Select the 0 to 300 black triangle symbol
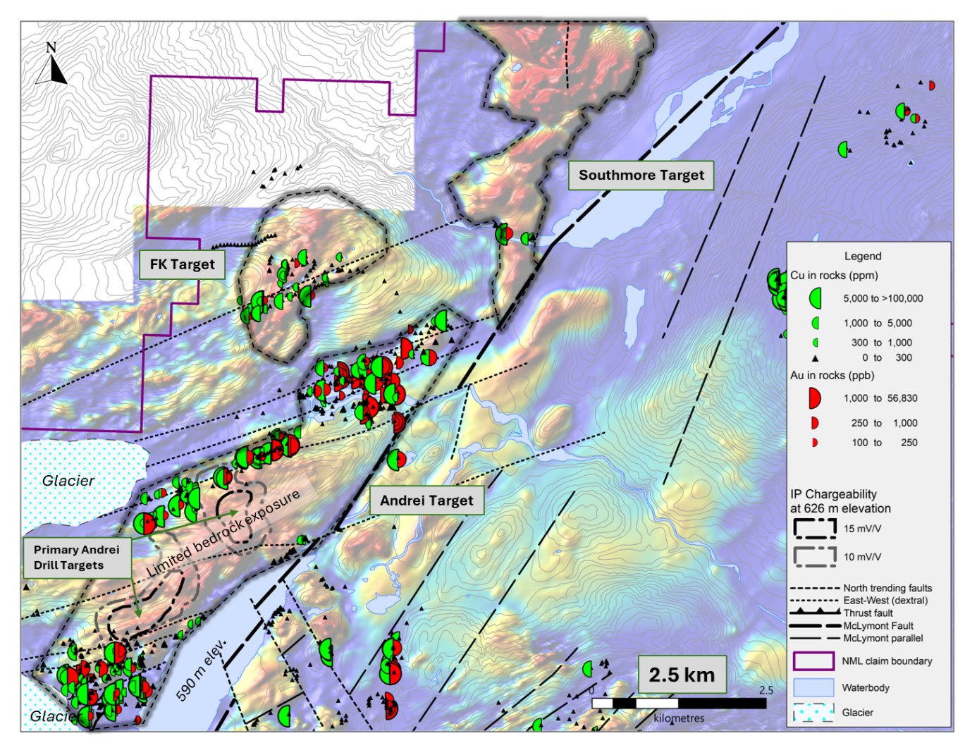This screenshot has width=977, height=755. [816, 358]
